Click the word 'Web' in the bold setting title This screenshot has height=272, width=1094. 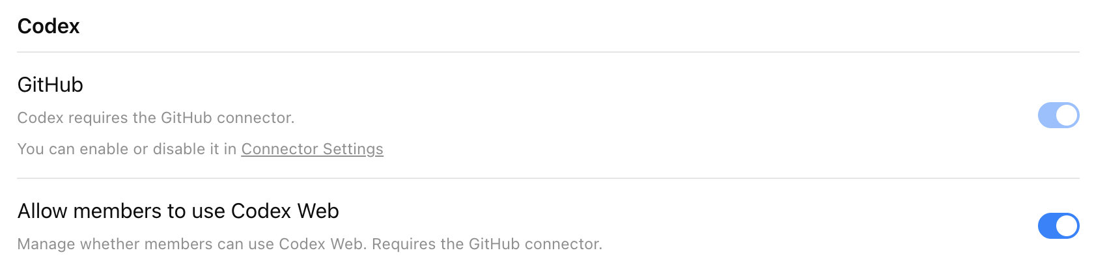(318, 211)
